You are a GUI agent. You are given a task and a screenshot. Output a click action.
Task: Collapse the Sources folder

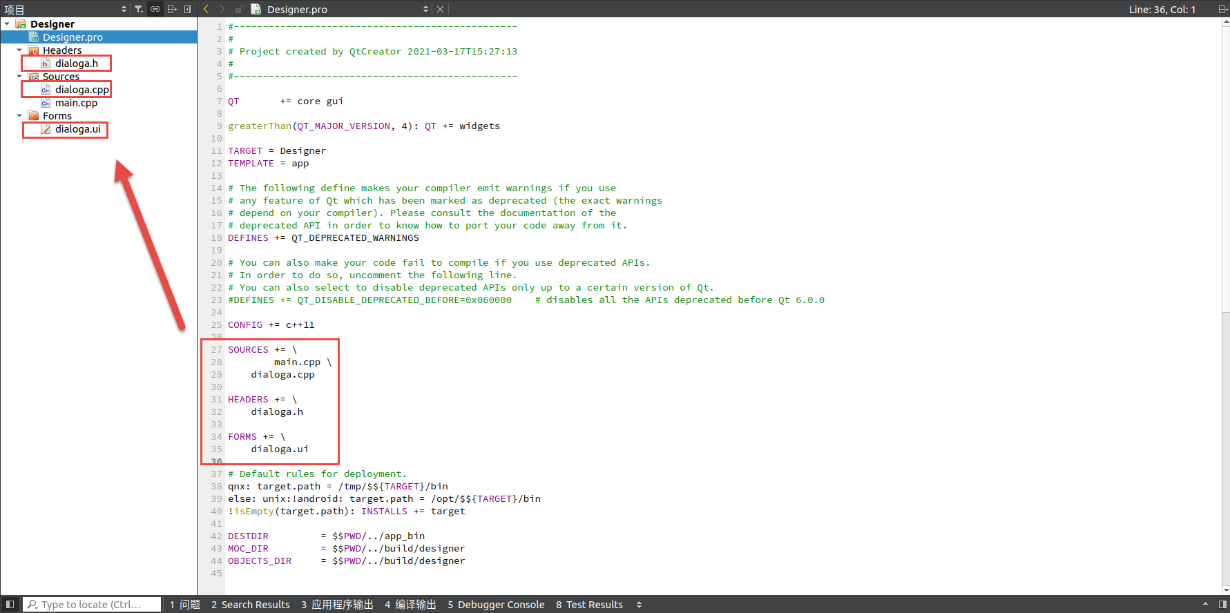coord(19,77)
